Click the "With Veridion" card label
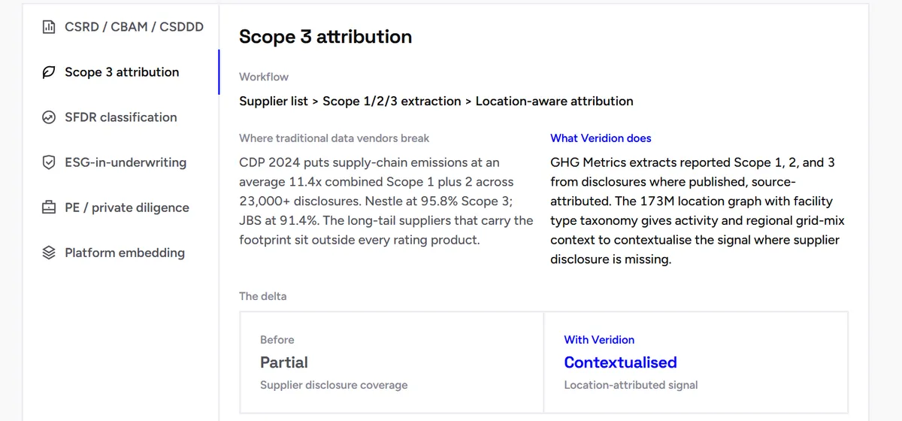Image resolution: width=902 pixels, height=421 pixels. point(599,340)
